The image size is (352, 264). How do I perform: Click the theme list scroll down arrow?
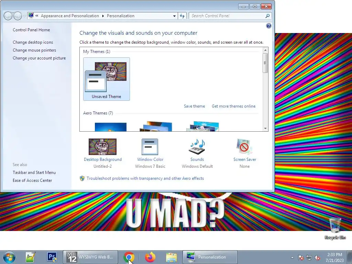pos(265,129)
